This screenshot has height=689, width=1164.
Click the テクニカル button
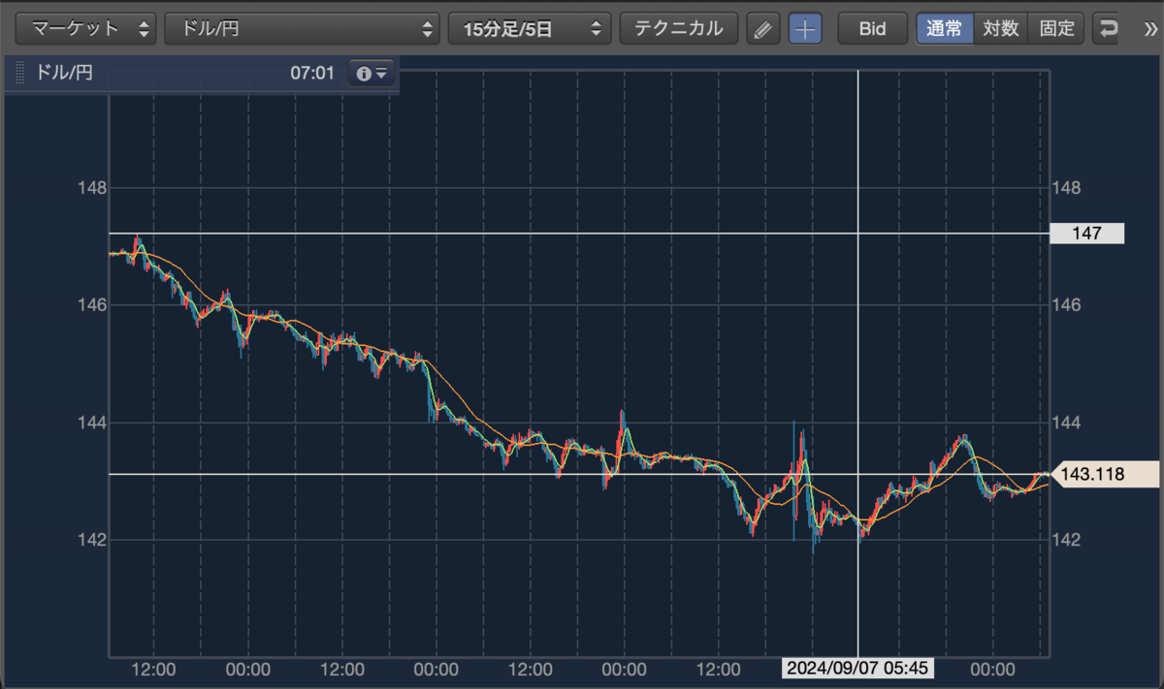coord(678,28)
